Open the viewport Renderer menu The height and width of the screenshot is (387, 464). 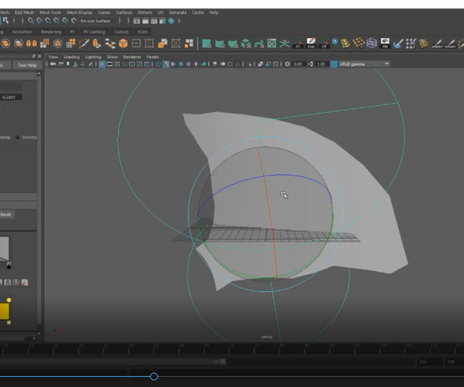(x=132, y=57)
